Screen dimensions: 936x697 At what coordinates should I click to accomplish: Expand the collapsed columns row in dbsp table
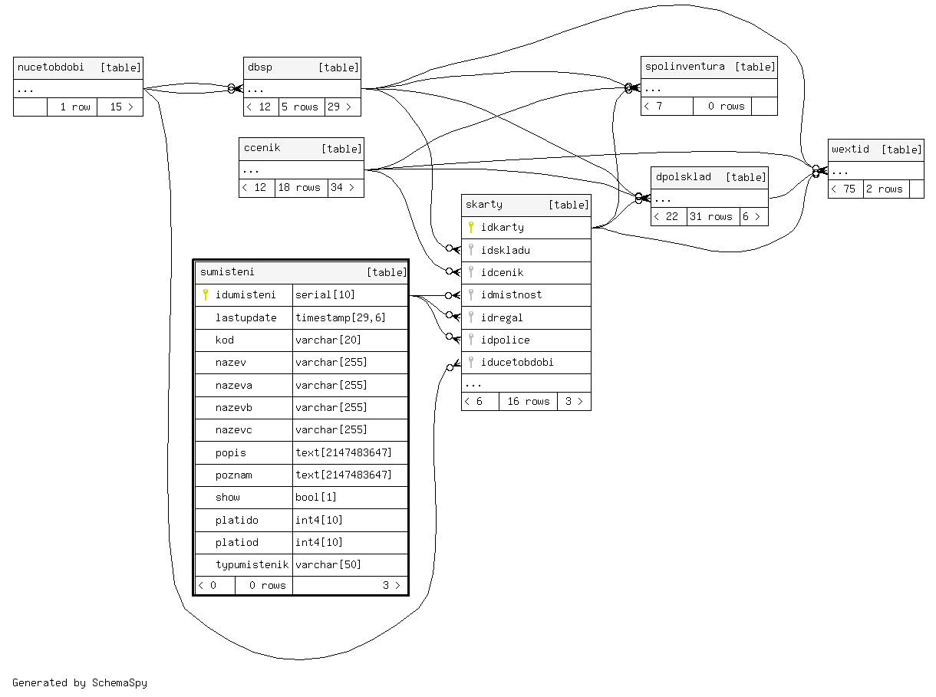click(x=302, y=89)
